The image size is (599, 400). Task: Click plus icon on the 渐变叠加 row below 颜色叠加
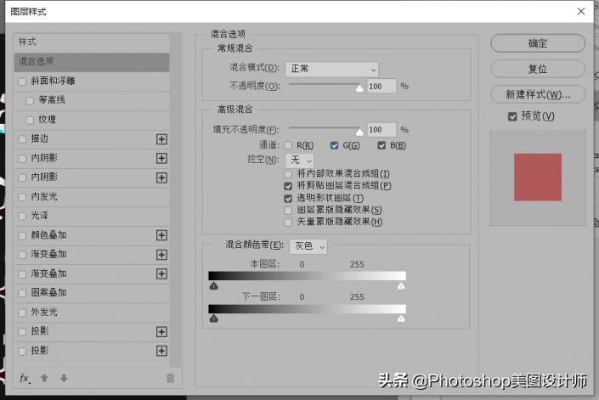click(x=161, y=255)
